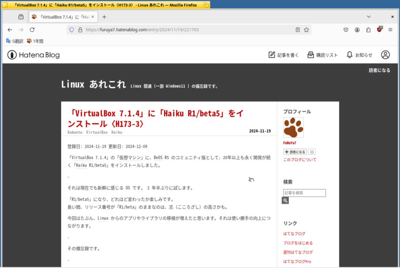The height and width of the screenshot is (268, 400).
Task: Select the Haiku category tag
Action: [117, 132]
